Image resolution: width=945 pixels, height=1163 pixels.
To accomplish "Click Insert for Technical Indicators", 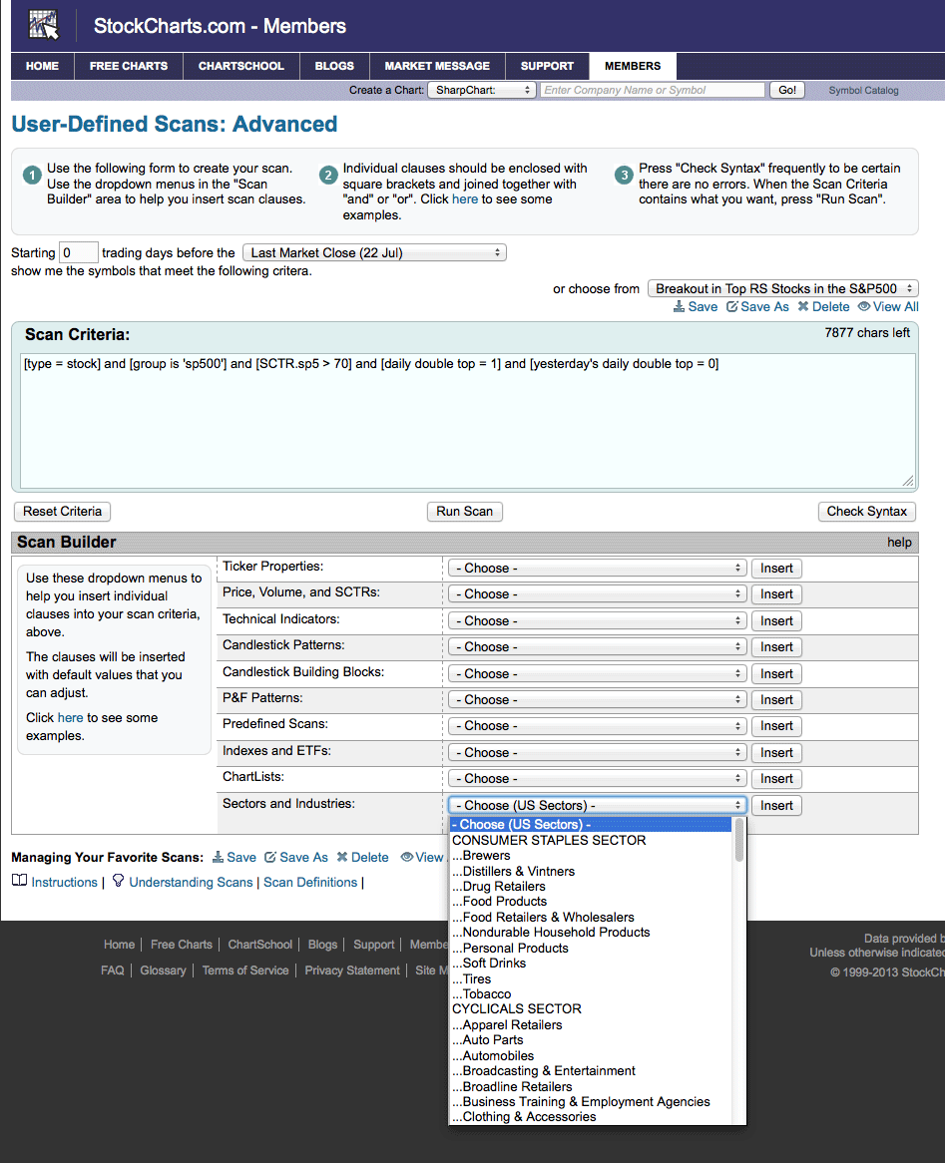I will (776, 620).
